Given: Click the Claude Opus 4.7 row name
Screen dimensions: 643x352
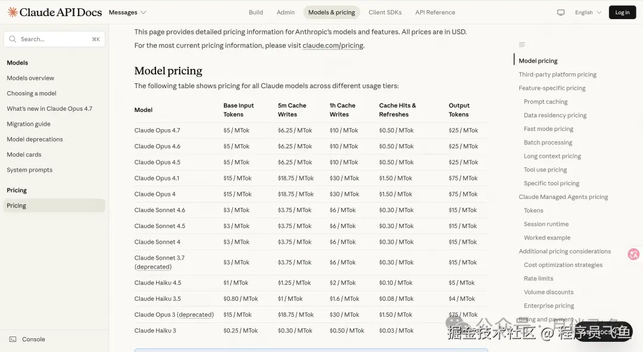Looking at the screenshot, I should (157, 130).
